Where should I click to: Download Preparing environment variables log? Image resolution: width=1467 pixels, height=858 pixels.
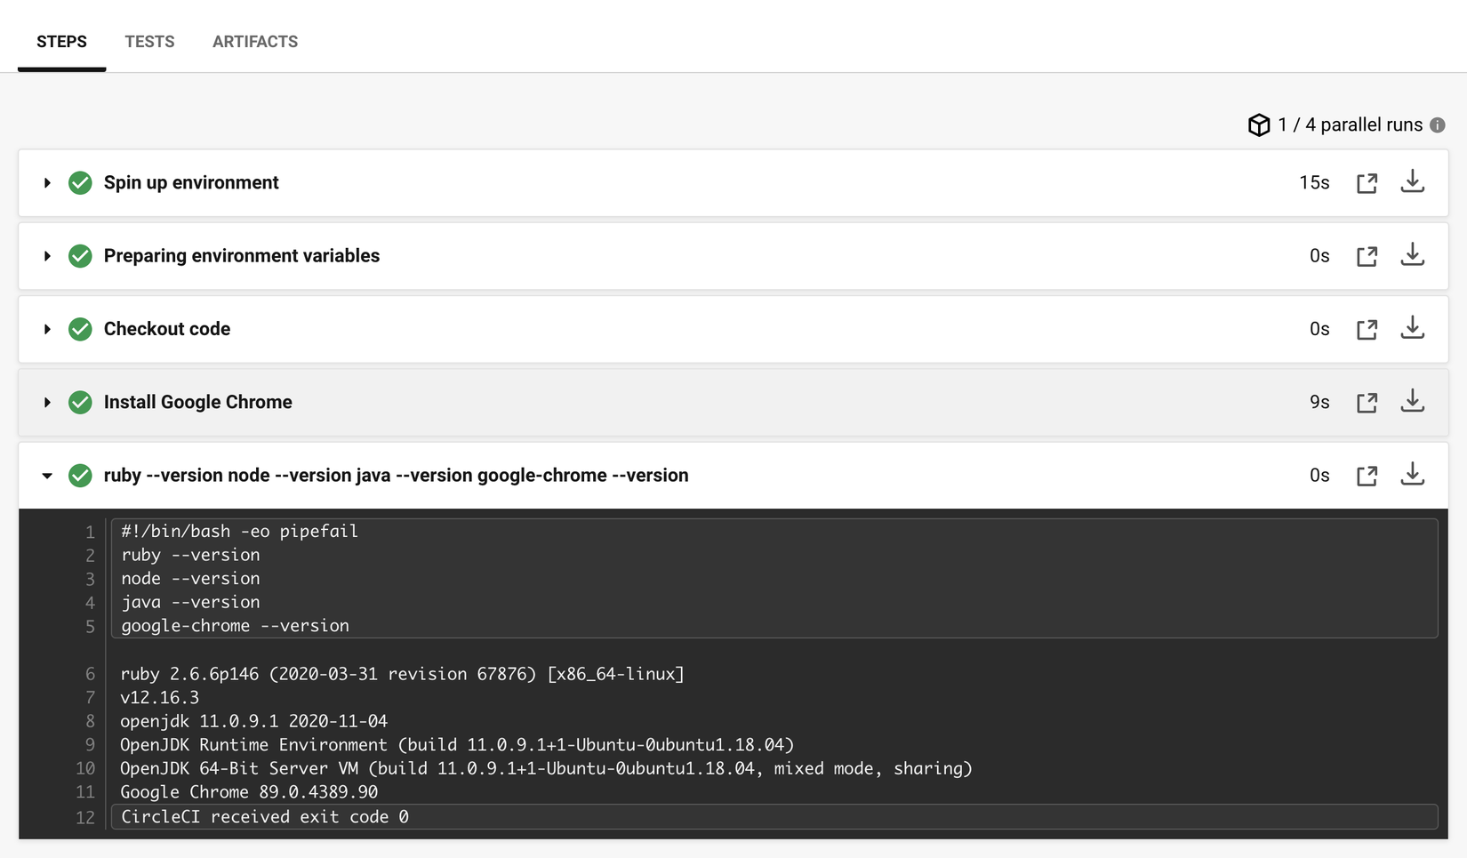pyautogui.click(x=1412, y=255)
